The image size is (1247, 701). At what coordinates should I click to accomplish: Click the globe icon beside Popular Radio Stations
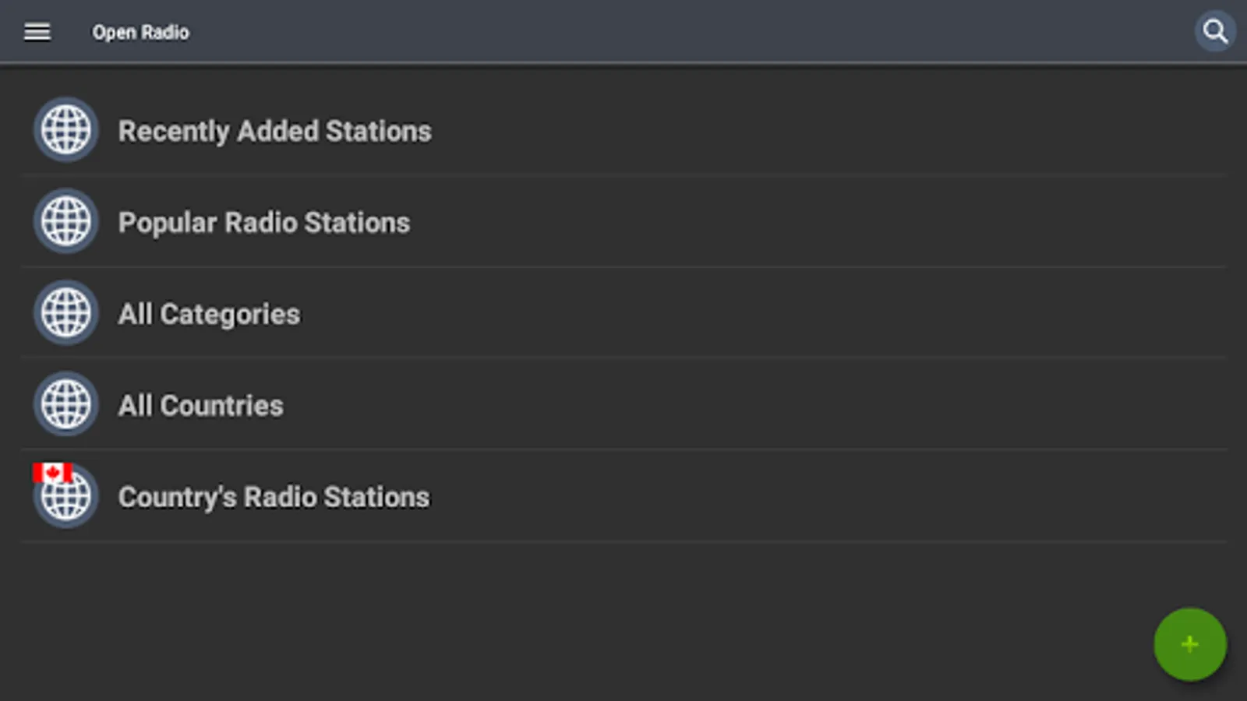point(66,221)
